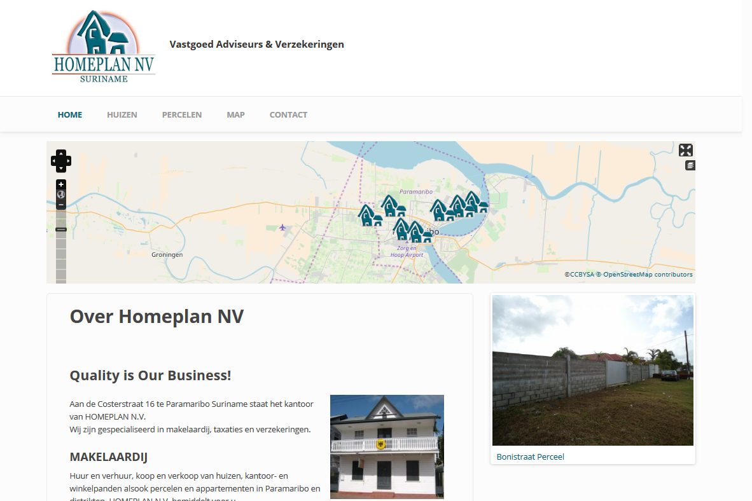Click the Home navigation item
The width and height of the screenshot is (752, 501).
click(70, 115)
